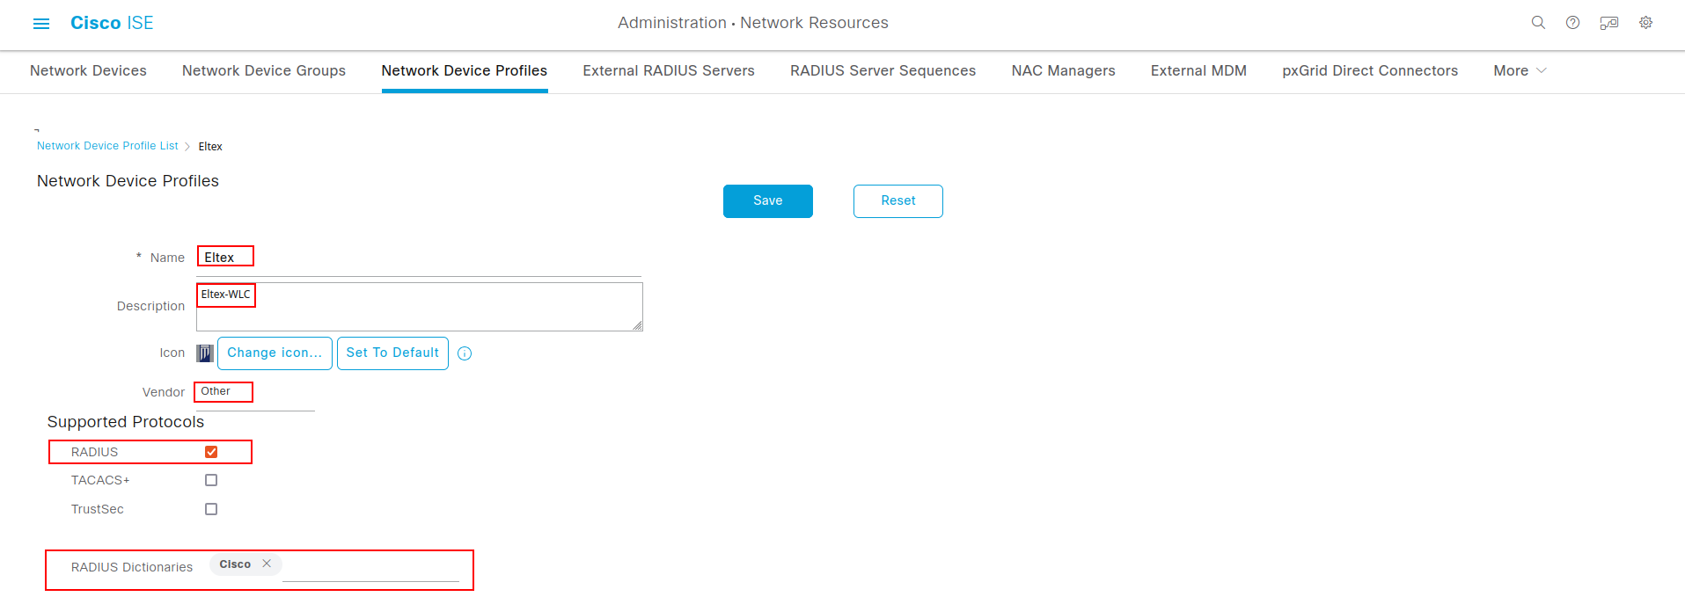The width and height of the screenshot is (1685, 604).
Task: Click the Set To Default button
Action: pos(392,353)
